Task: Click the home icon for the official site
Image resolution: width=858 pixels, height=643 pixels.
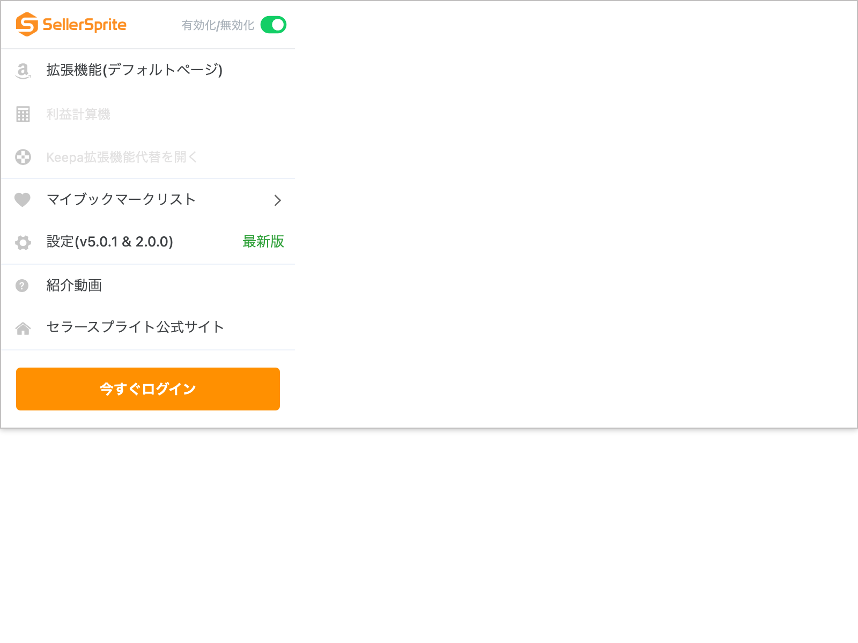Action: coord(23,327)
